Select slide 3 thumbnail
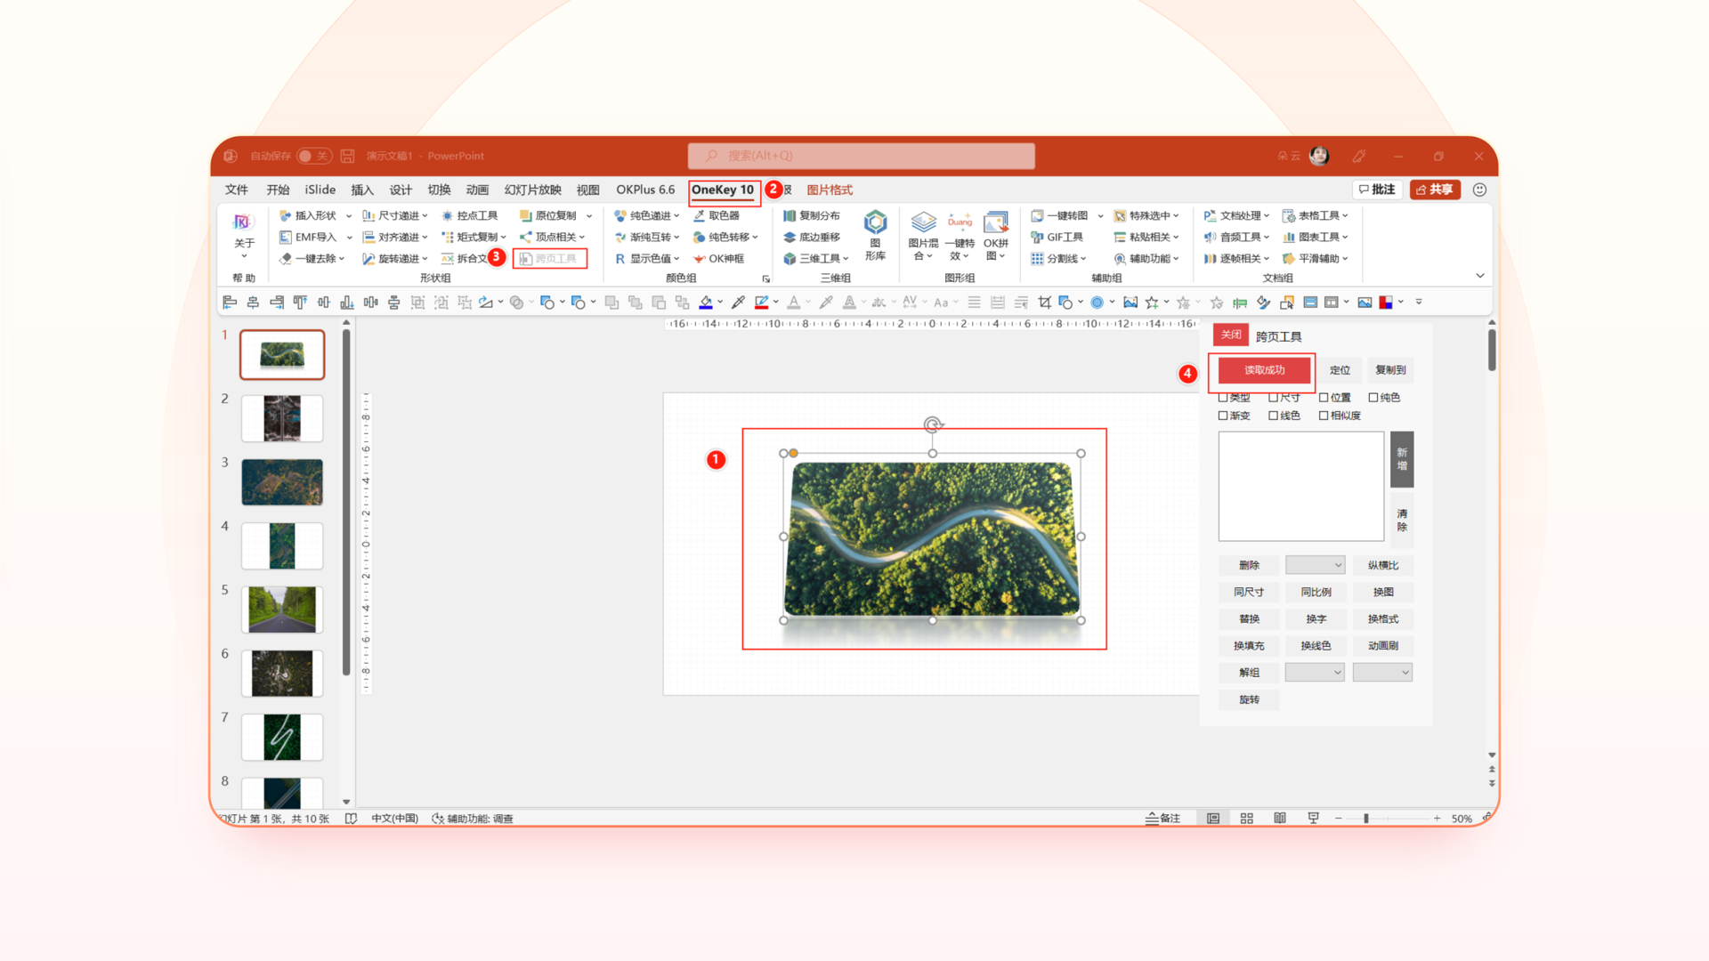Viewport: 1709px width, 961px height. 282,481
